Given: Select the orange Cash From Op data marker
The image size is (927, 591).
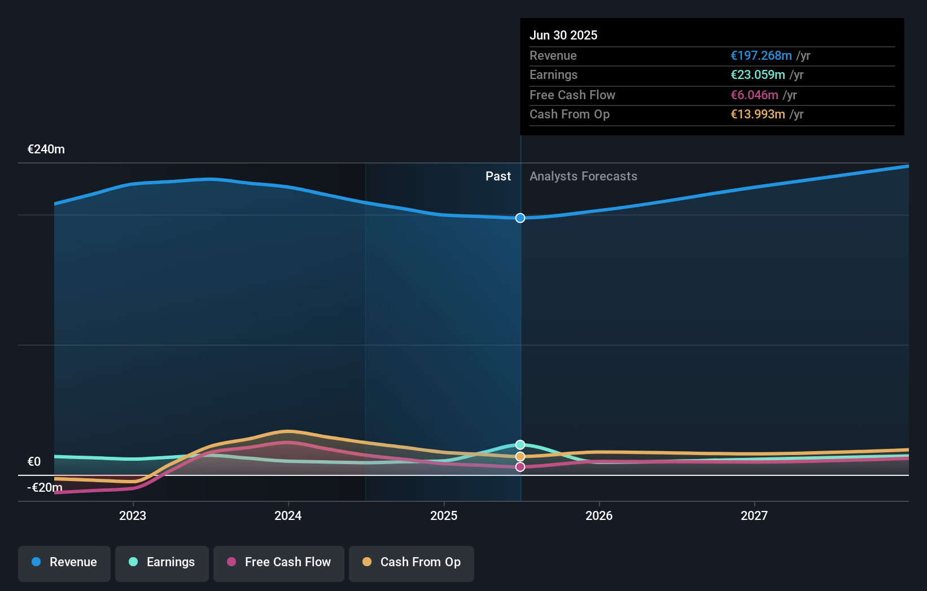Looking at the screenshot, I should point(520,456).
